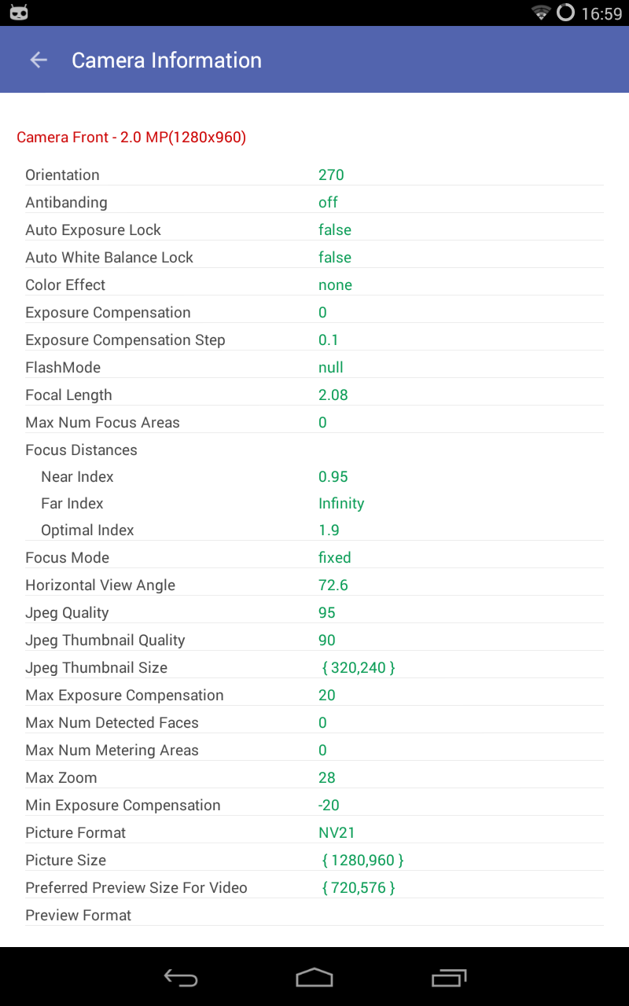Select the Camera Front - 2.0 MP heading
This screenshot has width=629, height=1006.
click(x=131, y=137)
